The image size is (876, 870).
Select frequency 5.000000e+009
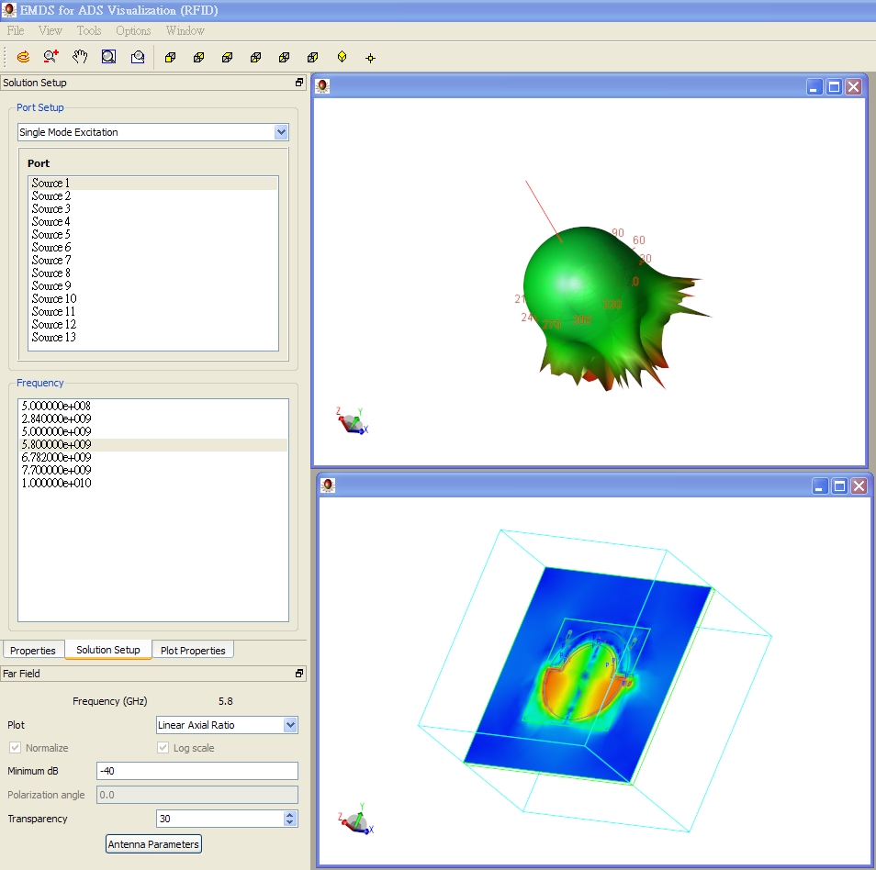[x=153, y=431]
